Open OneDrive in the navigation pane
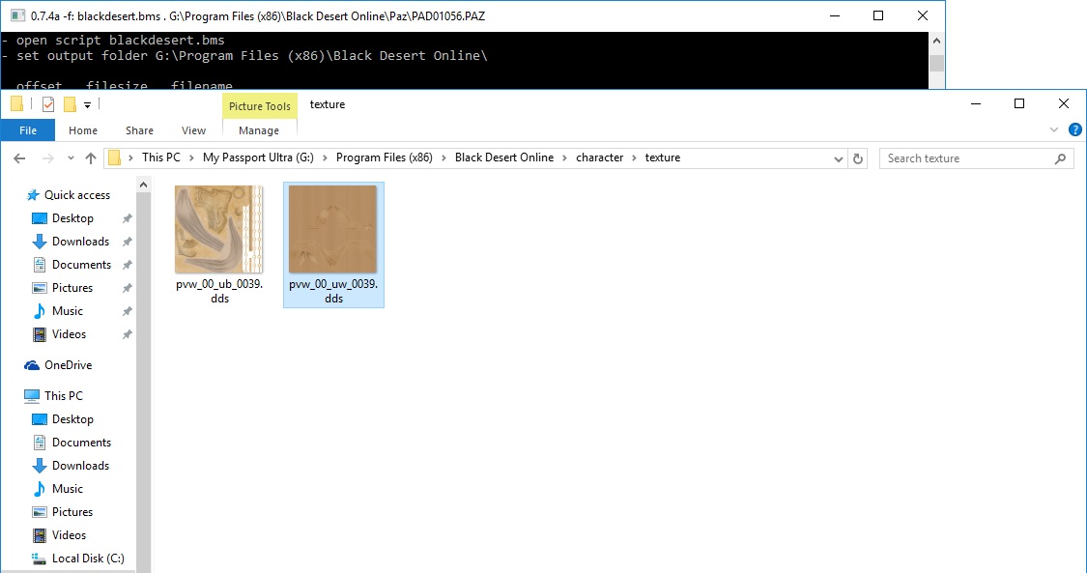This screenshot has width=1087, height=573. (x=68, y=365)
